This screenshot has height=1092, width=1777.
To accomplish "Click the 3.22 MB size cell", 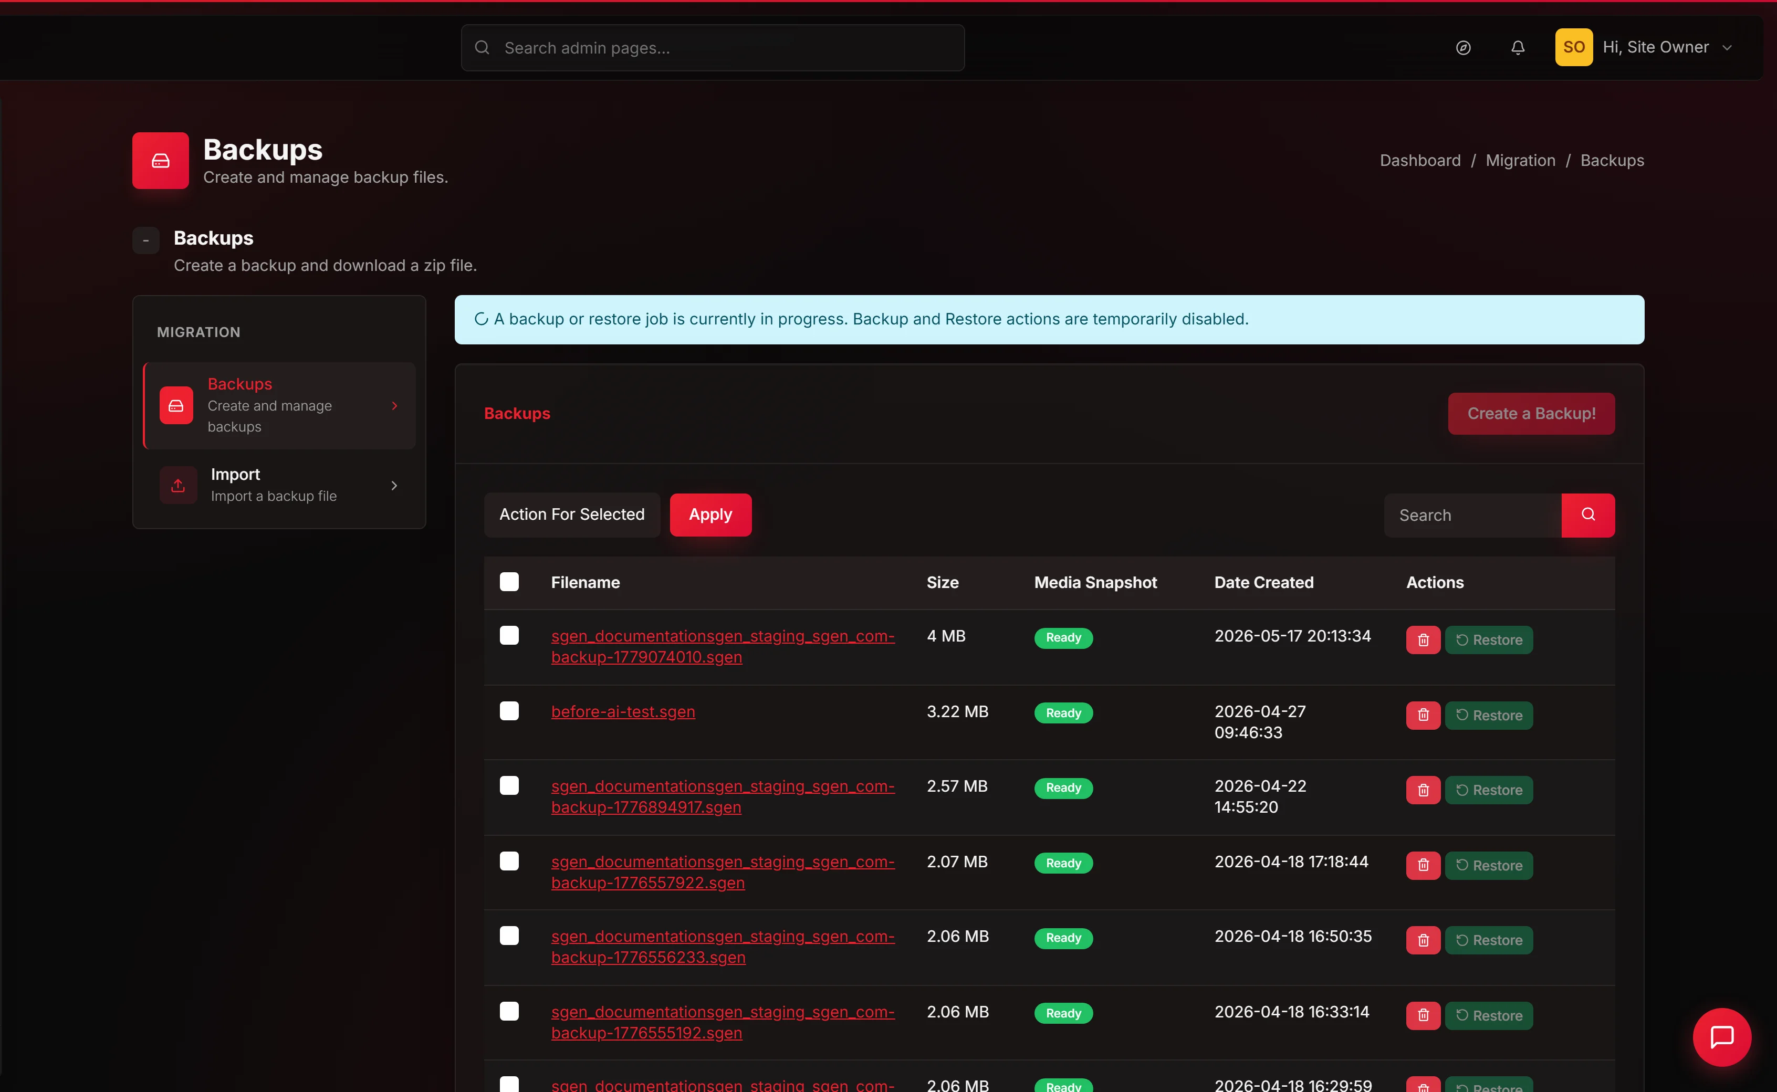I will coord(958,712).
